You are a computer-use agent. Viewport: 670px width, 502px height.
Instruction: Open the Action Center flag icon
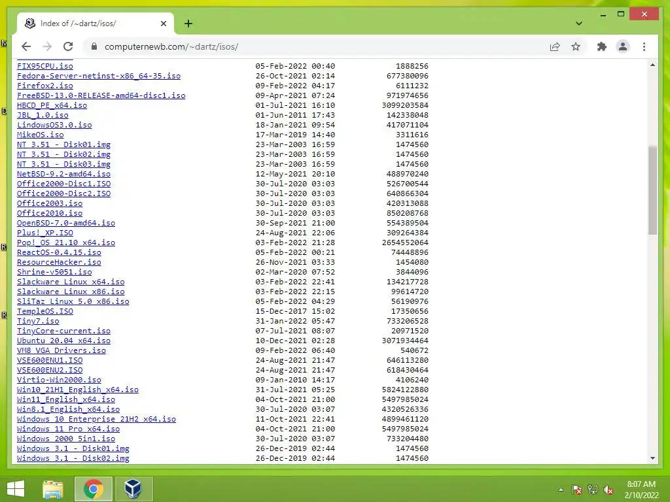pos(576,490)
